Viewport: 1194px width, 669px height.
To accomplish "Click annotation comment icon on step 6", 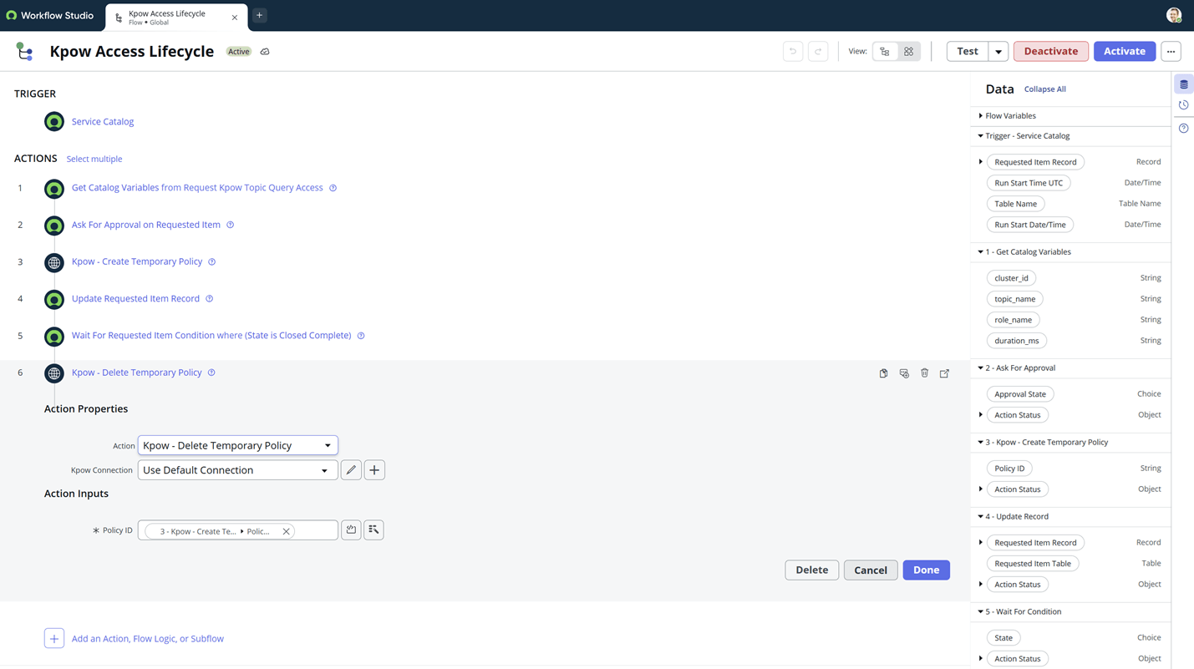I will (x=904, y=373).
